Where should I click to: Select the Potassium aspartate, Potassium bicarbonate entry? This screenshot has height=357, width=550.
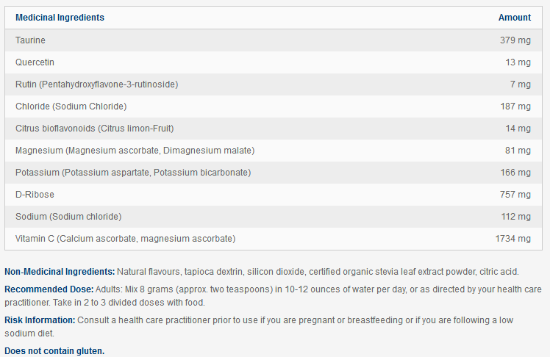[133, 173]
